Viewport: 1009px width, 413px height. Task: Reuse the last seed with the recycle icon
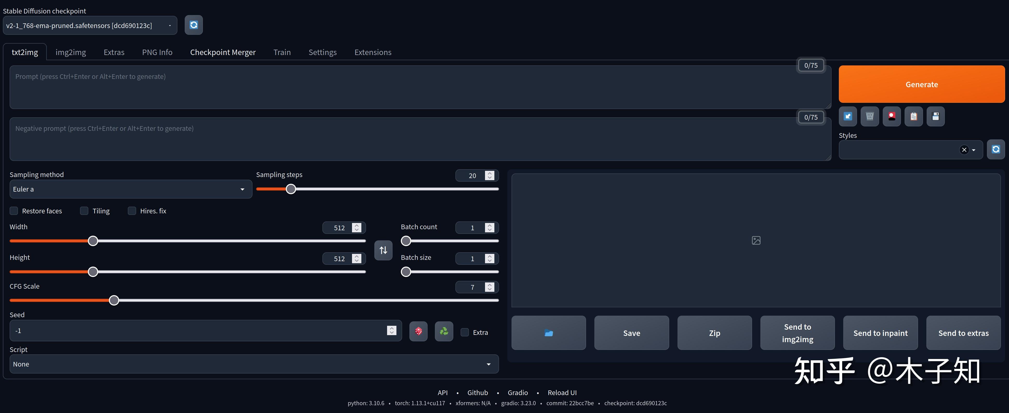click(x=444, y=331)
